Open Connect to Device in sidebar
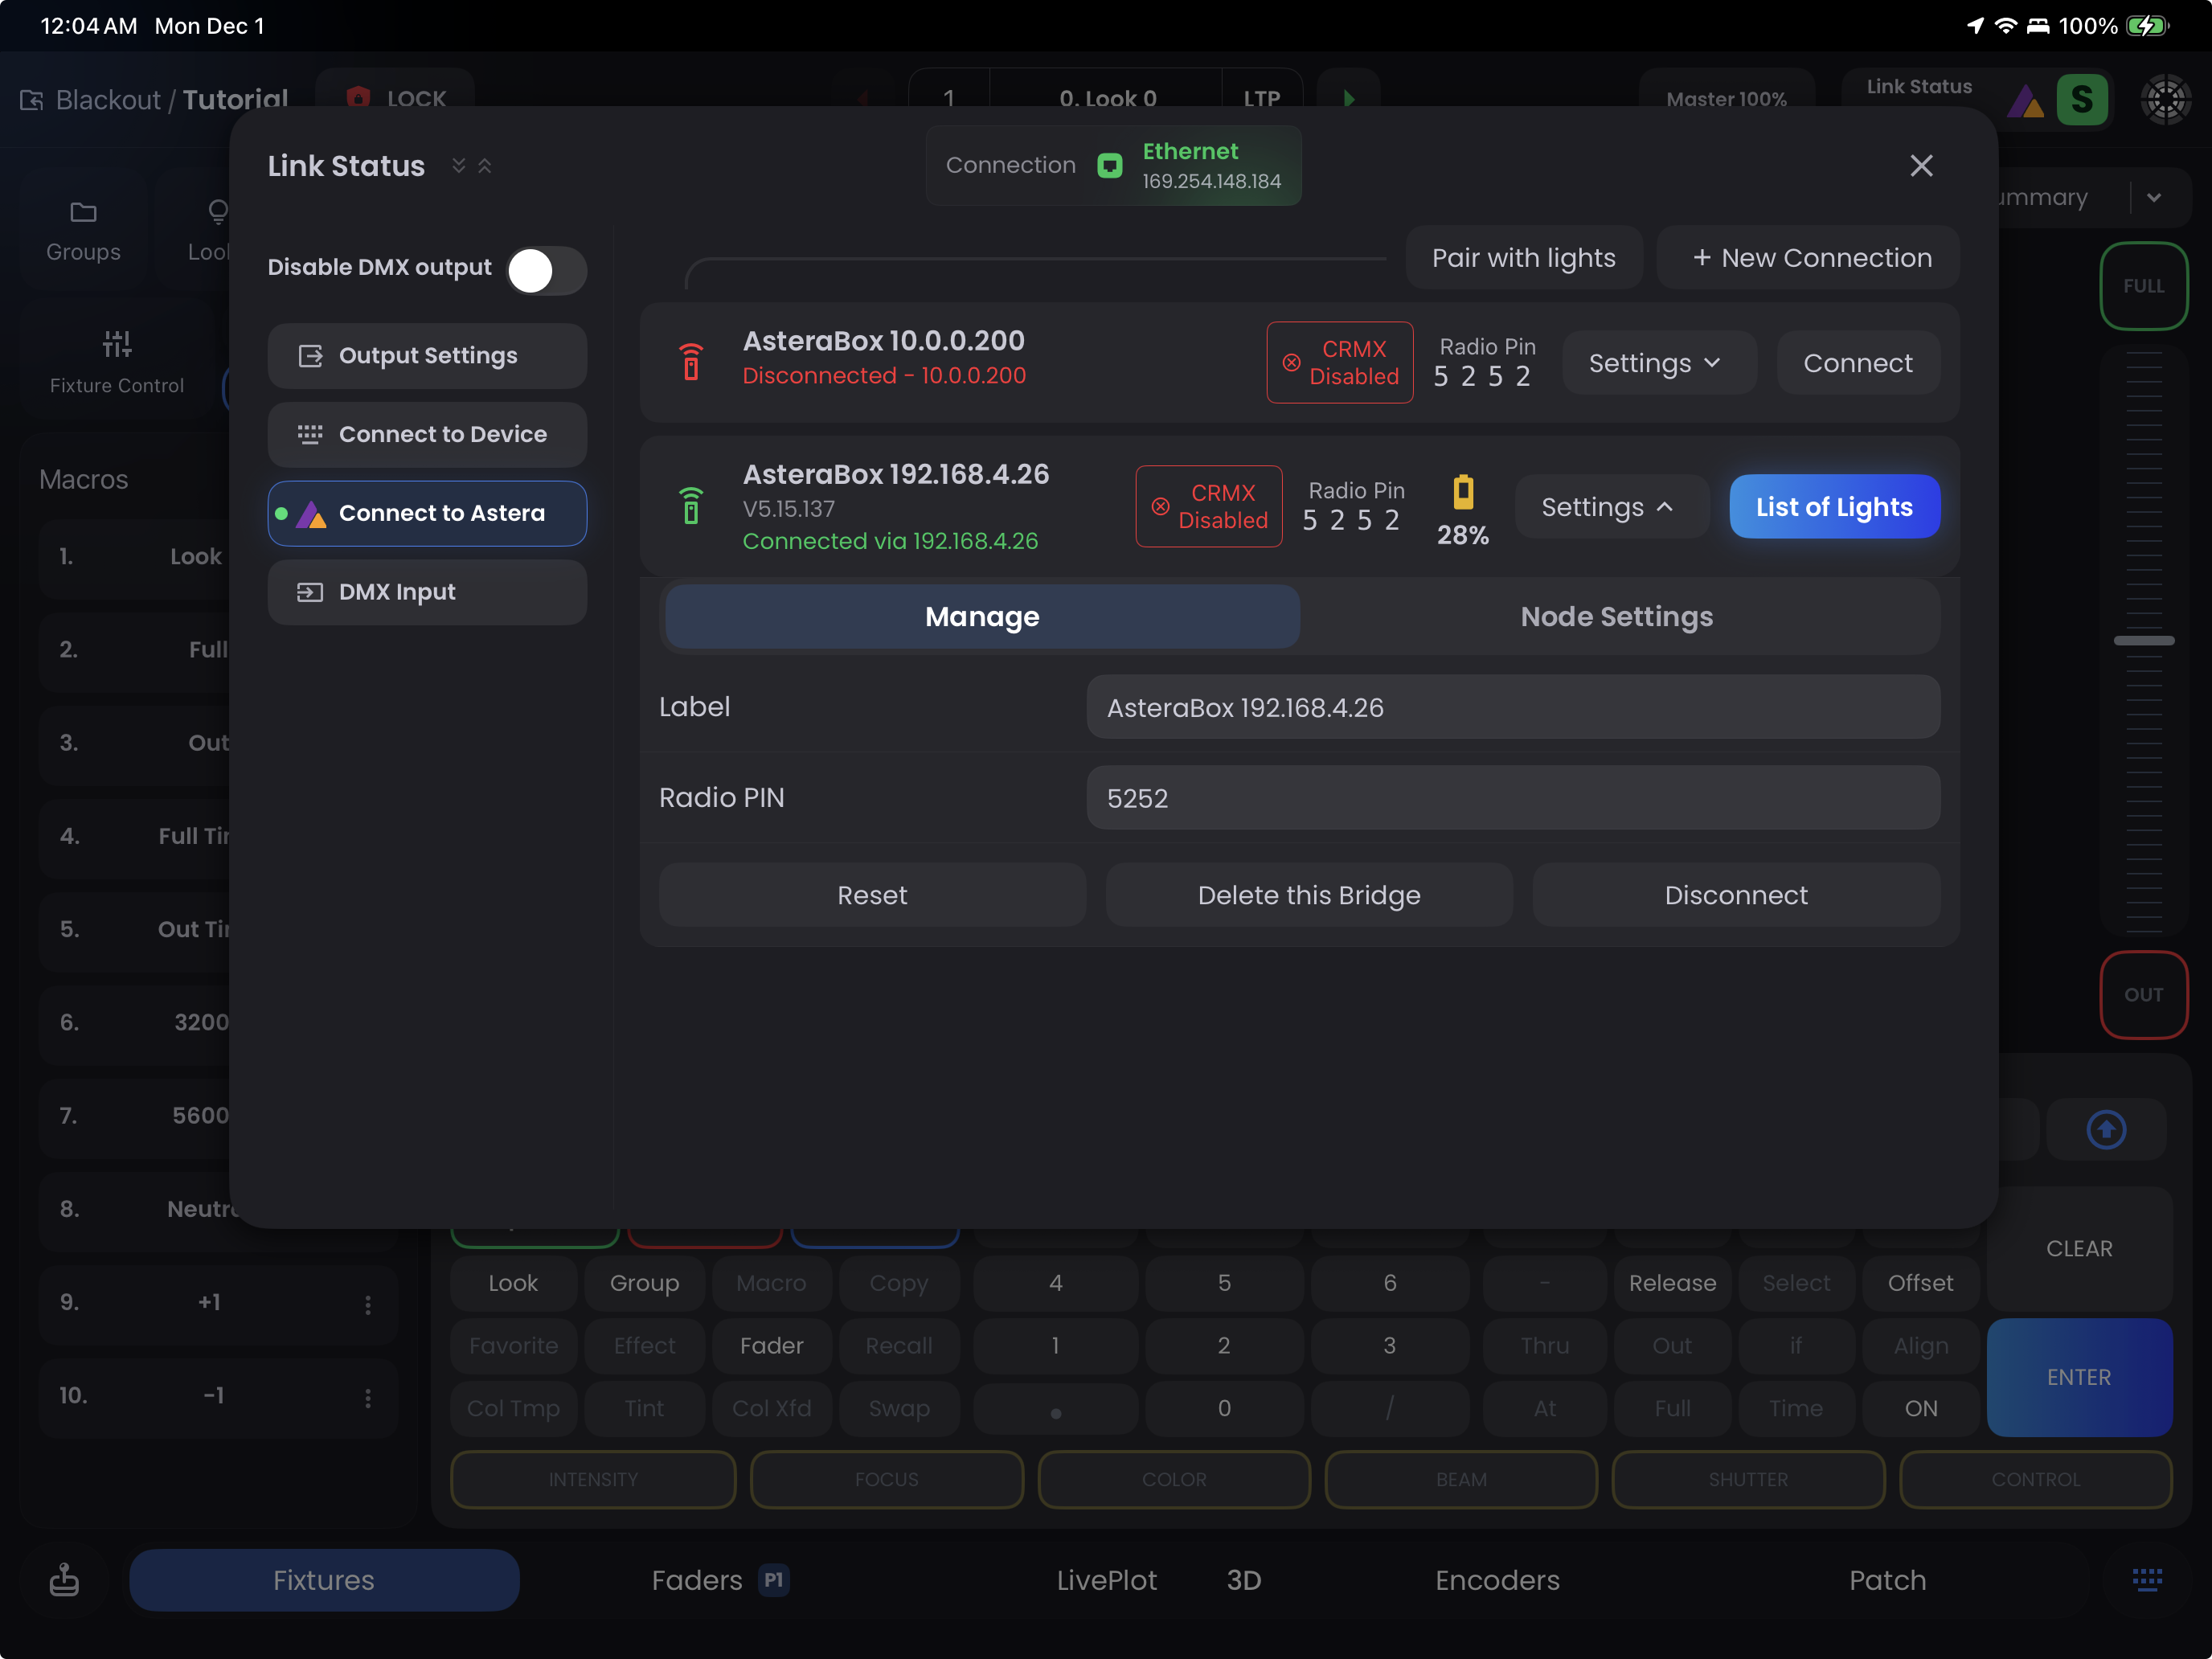 pos(427,434)
